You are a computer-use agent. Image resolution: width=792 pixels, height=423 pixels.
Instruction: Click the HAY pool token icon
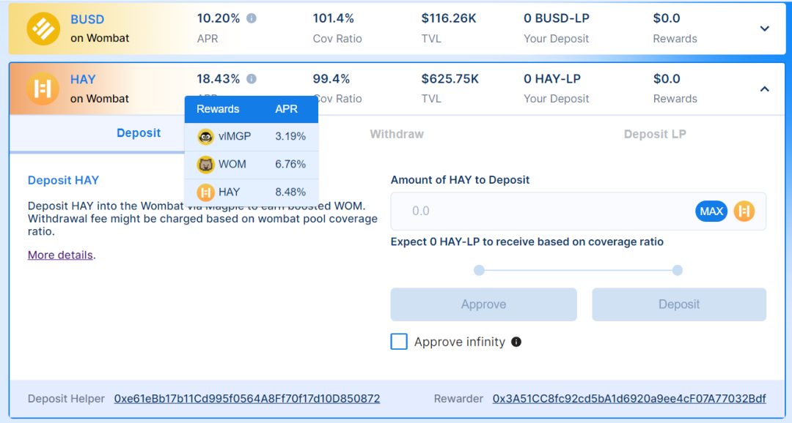click(43, 88)
